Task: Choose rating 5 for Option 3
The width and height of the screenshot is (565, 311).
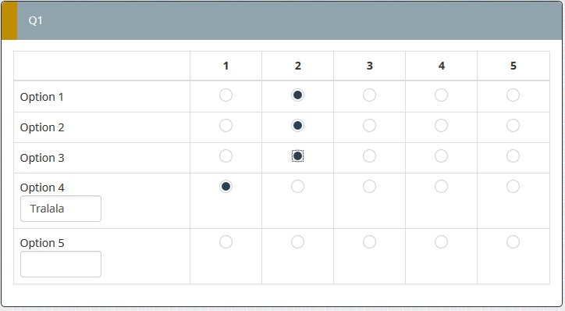Action: click(513, 156)
